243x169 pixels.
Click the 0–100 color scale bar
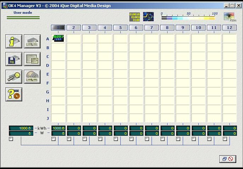[188, 18]
